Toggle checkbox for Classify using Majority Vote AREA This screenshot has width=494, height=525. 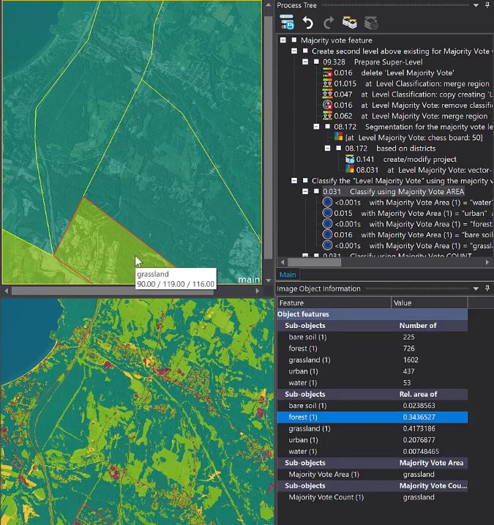coord(316,191)
